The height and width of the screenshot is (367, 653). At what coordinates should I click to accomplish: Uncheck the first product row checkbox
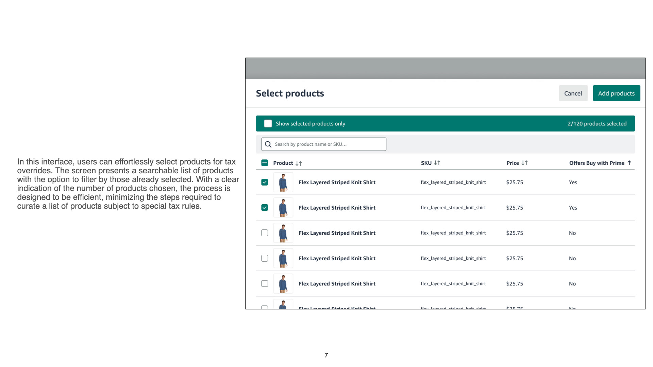(x=265, y=182)
